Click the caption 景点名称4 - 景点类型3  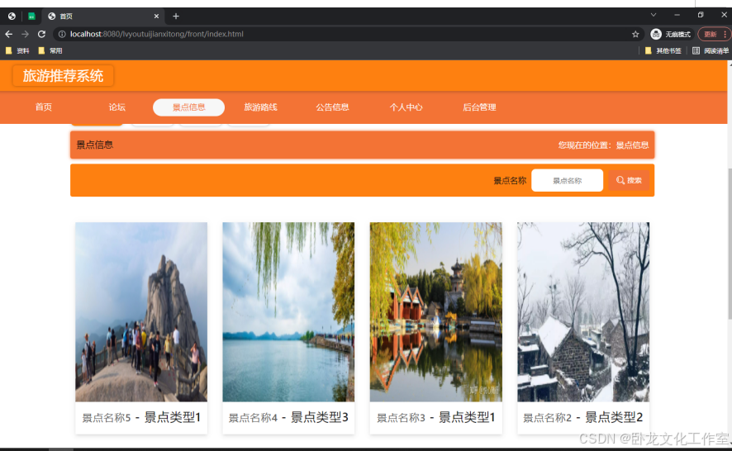288,417
